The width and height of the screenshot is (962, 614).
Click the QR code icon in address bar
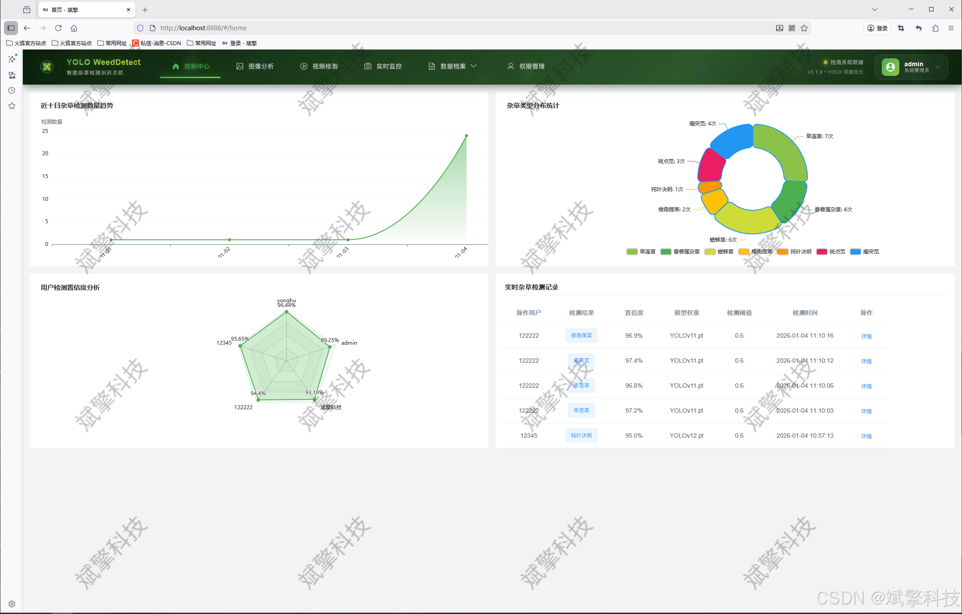tap(792, 28)
